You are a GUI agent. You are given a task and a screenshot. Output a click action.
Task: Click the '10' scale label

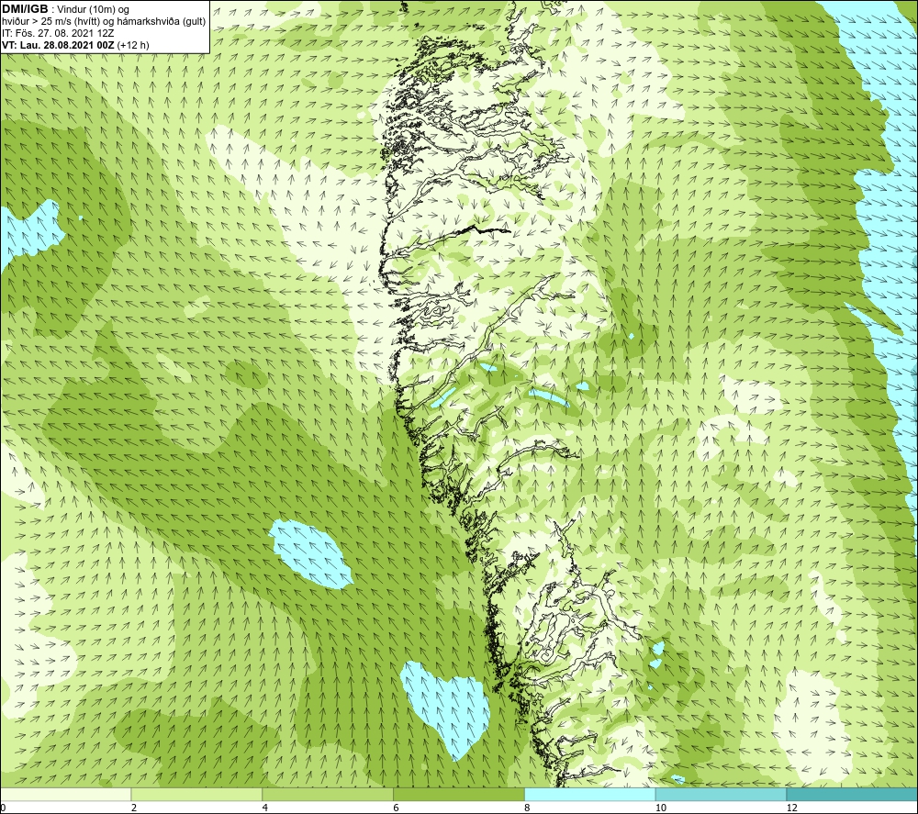click(661, 808)
